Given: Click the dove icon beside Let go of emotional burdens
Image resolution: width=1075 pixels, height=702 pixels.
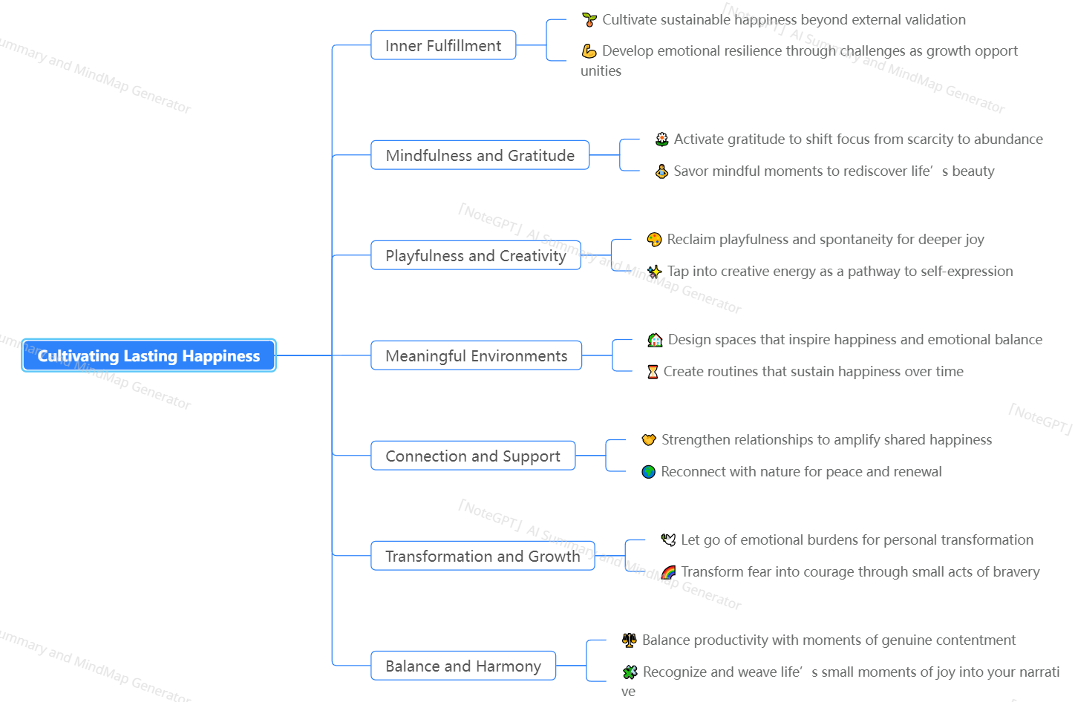Looking at the screenshot, I should pyautogui.click(x=669, y=540).
